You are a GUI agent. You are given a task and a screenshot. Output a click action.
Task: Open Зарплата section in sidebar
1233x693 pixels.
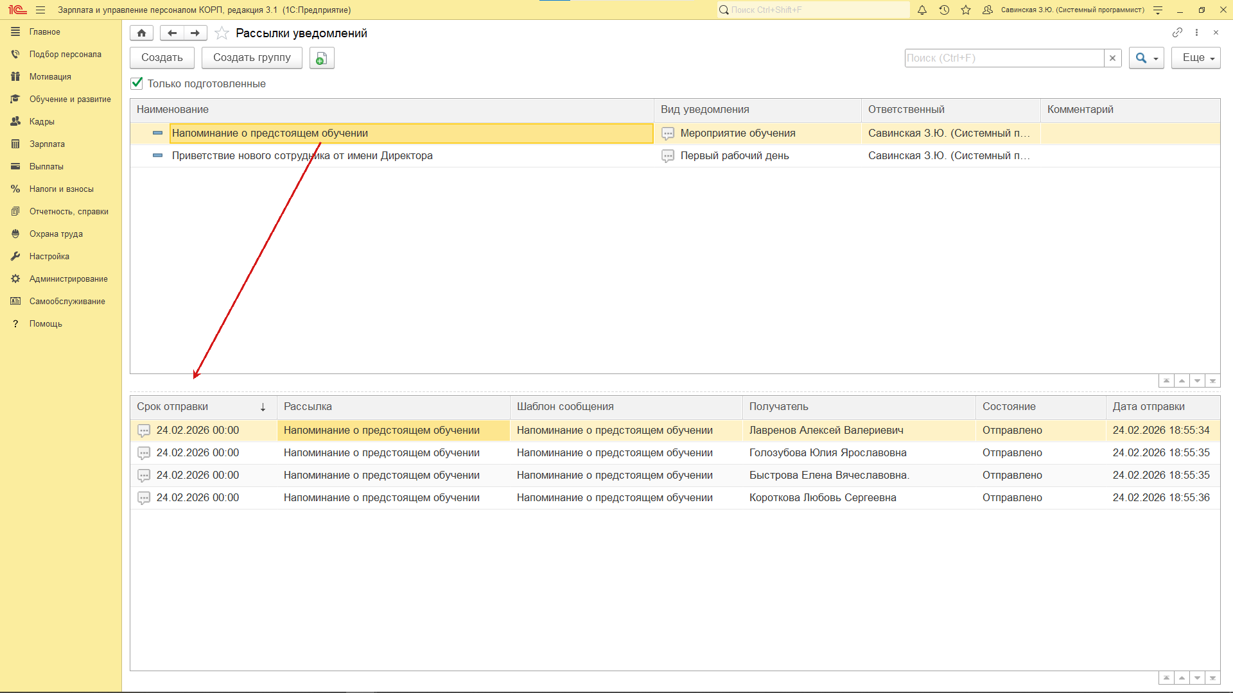coord(47,144)
